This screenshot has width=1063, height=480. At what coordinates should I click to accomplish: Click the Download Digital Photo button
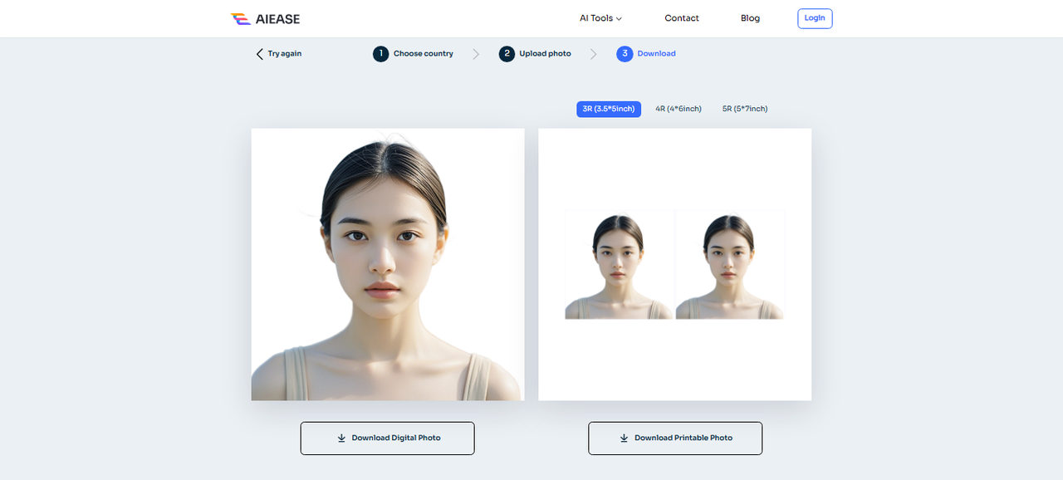(x=387, y=438)
